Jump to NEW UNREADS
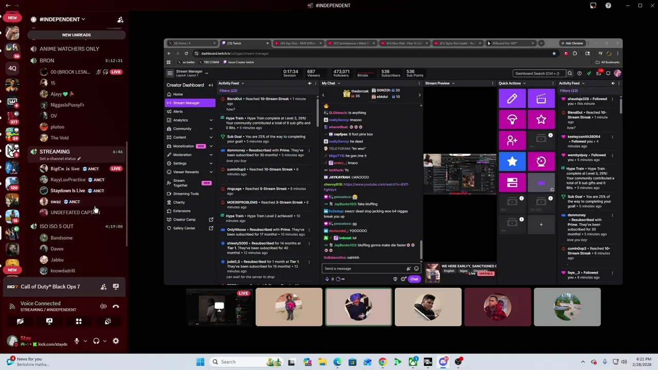Image resolution: width=658 pixels, height=370 pixels. click(x=77, y=35)
